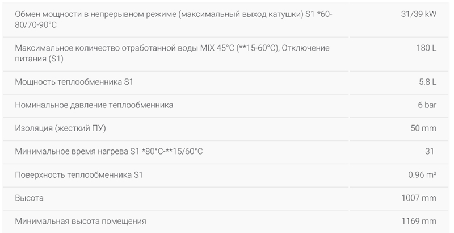Click 'Минимальная высота помещения' label

coord(81,221)
